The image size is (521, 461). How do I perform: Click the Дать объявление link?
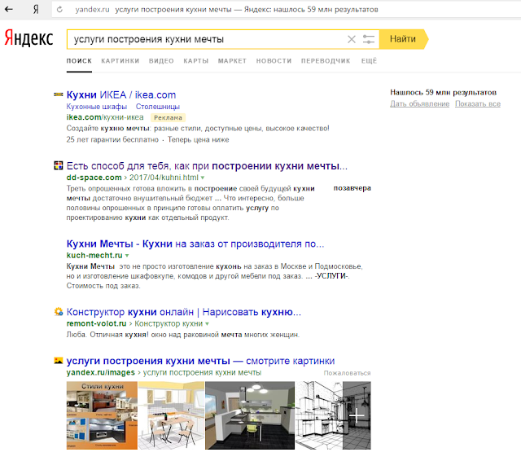[x=420, y=103]
